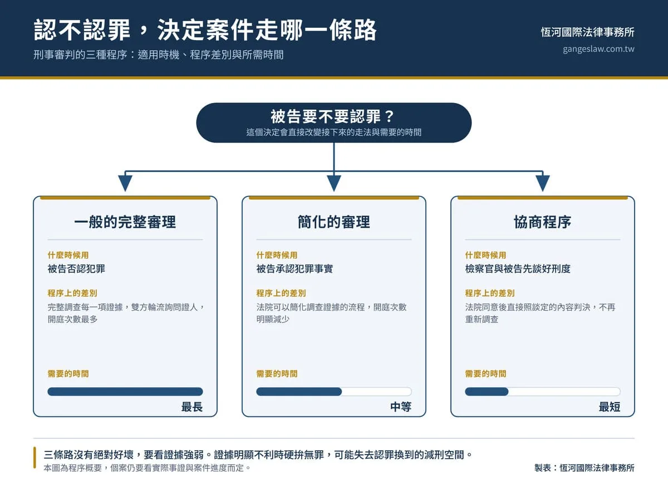
Task: Click the text 被告承認犯罪事實
Action: coord(294,269)
